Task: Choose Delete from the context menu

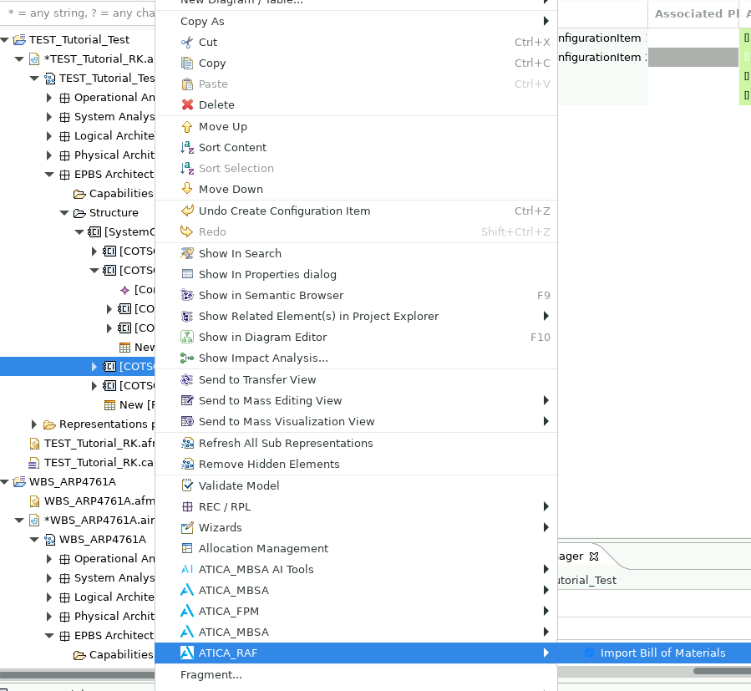Action: point(356,104)
